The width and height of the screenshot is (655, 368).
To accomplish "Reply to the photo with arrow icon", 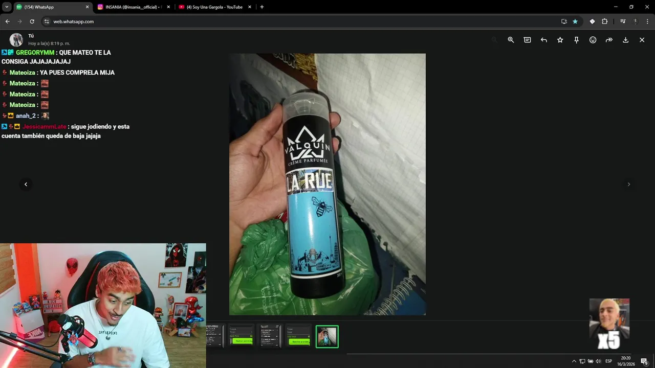I will [x=543, y=40].
